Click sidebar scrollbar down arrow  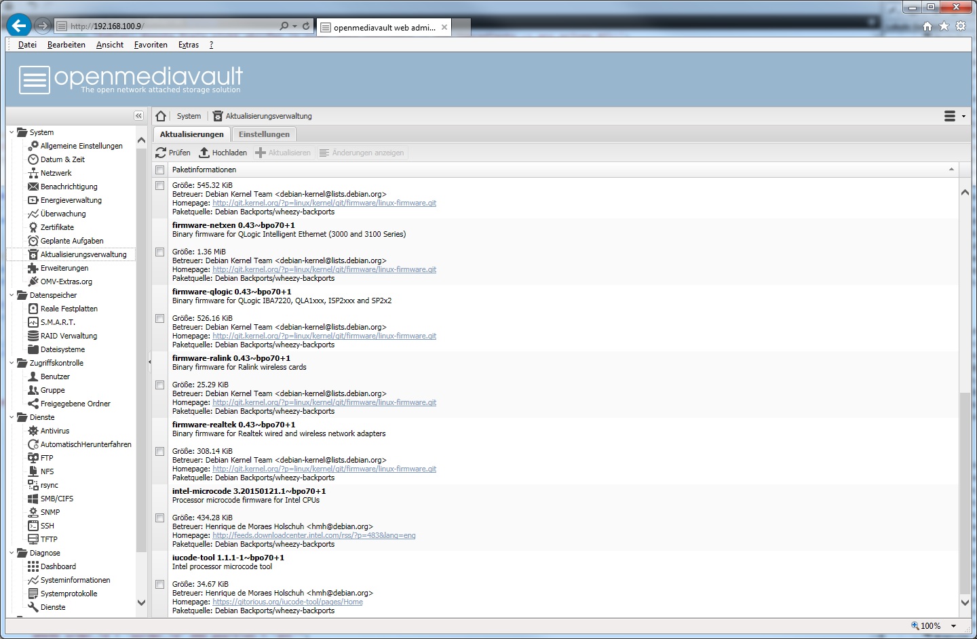141,602
